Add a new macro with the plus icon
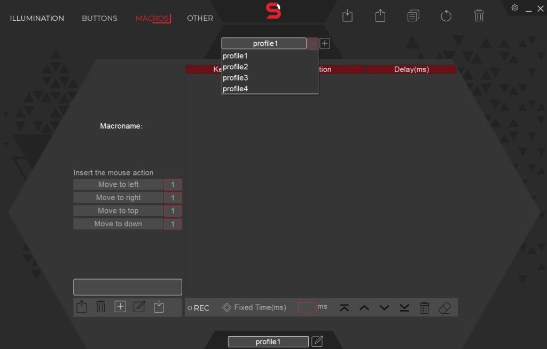 click(120, 307)
